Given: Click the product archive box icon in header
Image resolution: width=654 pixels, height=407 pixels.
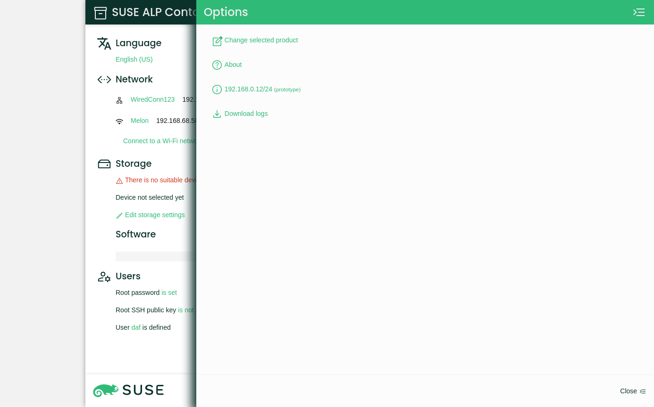Looking at the screenshot, I should (x=101, y=13).
